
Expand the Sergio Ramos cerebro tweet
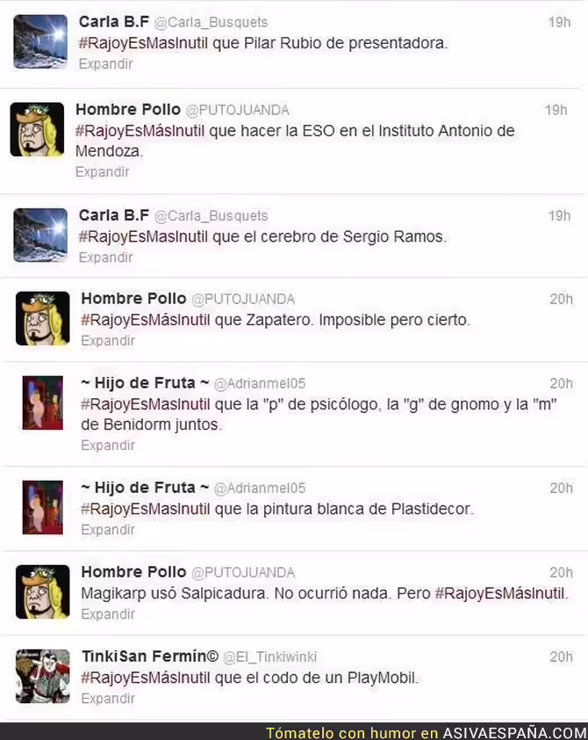coord(106,258)
